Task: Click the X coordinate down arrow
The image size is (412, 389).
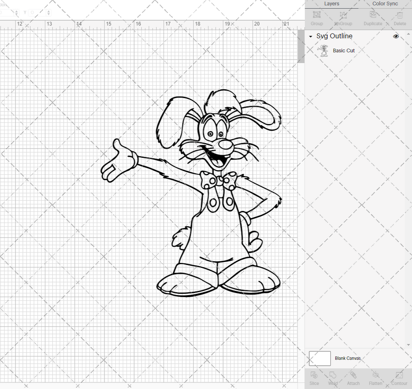Action: pyautogui.click(x=17, y=14)
